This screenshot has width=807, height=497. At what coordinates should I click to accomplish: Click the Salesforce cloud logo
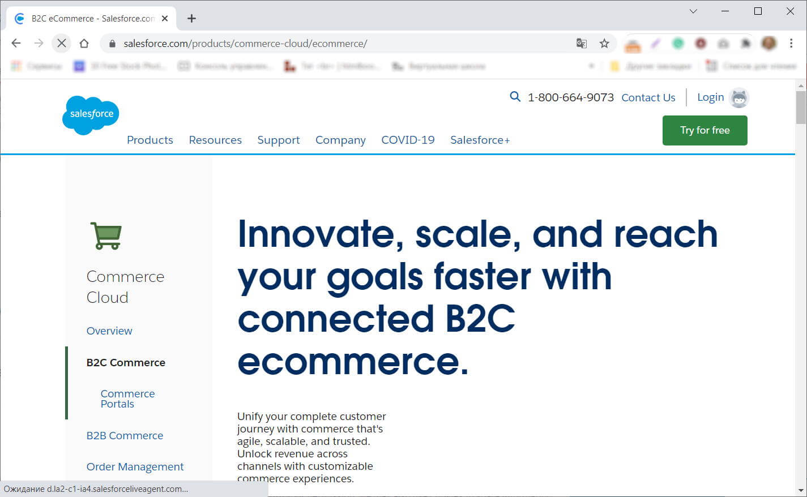[91, 115]
